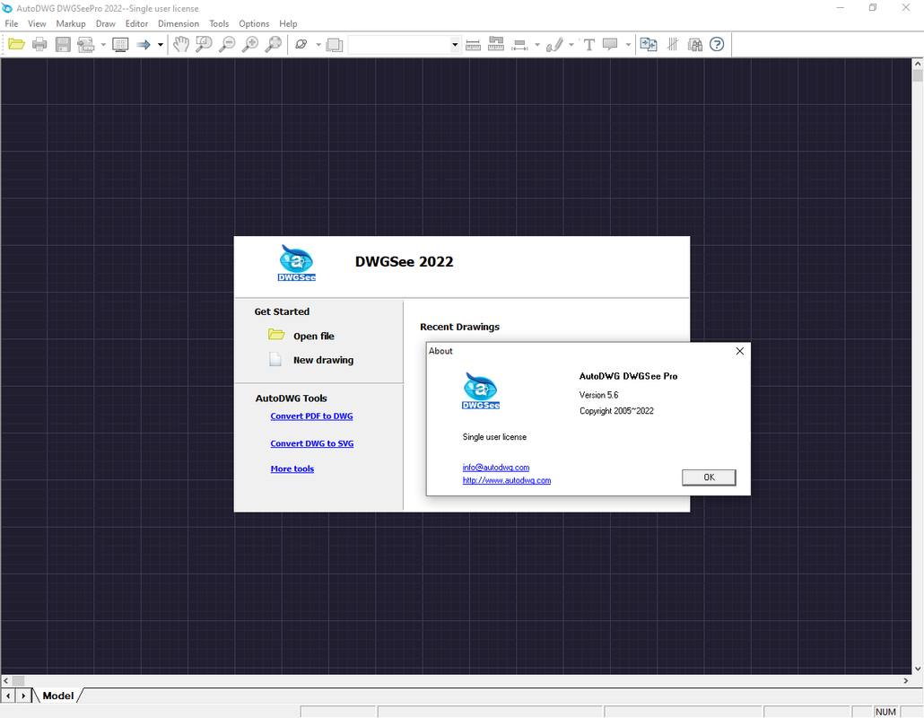Open the Draw menu
This screenshot has width=924, height=718.
pos(106,23)
